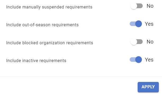Switch off inactive requirements toggle
The height and width of the screenshot is (96, 162).
click(x=136, y=60)
